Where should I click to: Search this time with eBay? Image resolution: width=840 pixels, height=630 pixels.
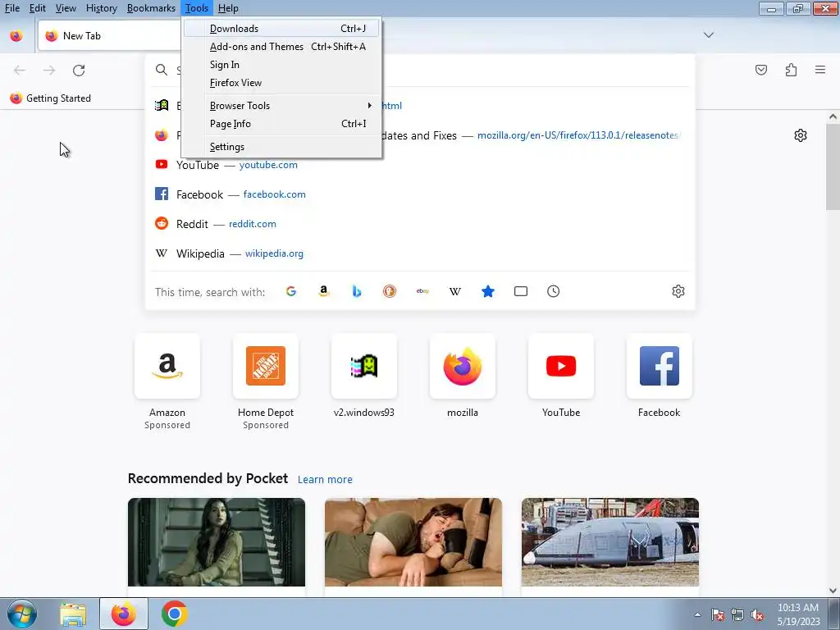point(422,291)
